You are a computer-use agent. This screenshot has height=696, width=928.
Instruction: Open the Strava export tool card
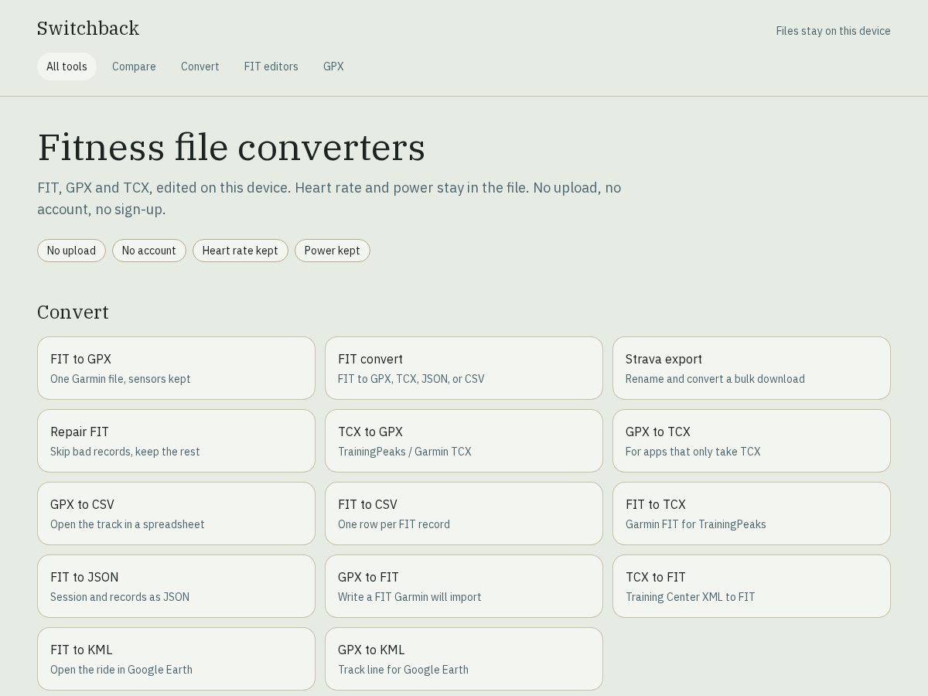pos(752,368)
